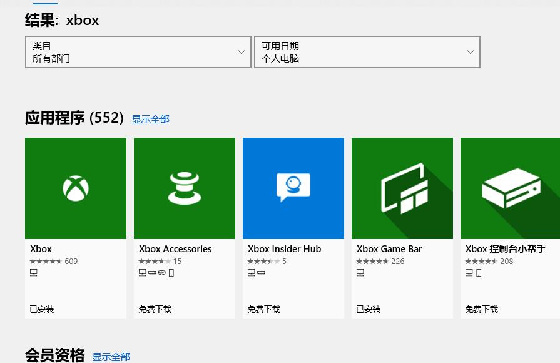Click 显示全部 next to 会员资格
This screenshot has width=560, height=363.
click(x=111, y=357)
